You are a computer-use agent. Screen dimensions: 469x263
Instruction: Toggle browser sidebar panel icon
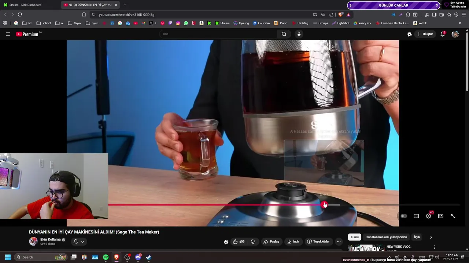click(x=434, y=15)
